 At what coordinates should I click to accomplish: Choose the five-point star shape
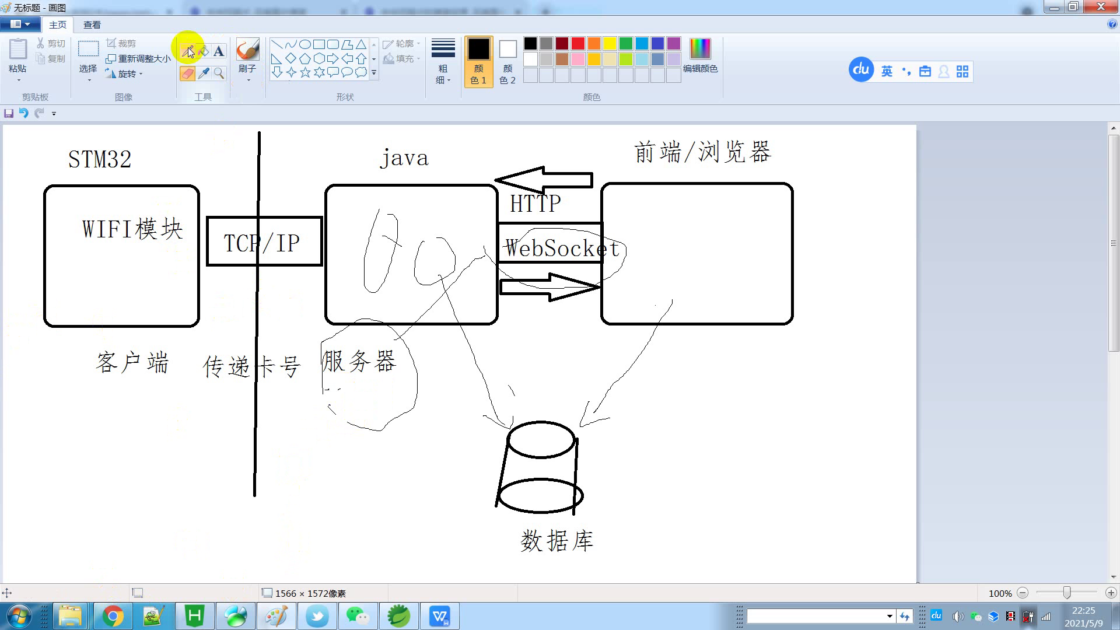(305, 72)
